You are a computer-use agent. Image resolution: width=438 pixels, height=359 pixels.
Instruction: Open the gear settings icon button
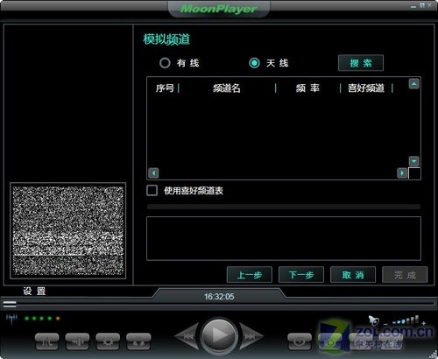[108, 341]
